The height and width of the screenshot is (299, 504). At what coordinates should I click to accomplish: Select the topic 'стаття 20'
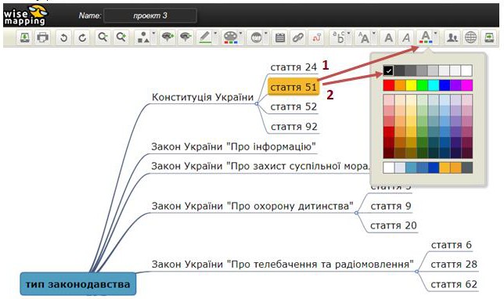coord(394,225)
